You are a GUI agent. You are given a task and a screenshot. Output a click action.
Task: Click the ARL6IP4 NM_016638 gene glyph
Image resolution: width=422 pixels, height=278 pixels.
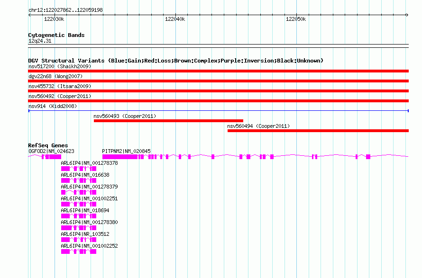79,180
